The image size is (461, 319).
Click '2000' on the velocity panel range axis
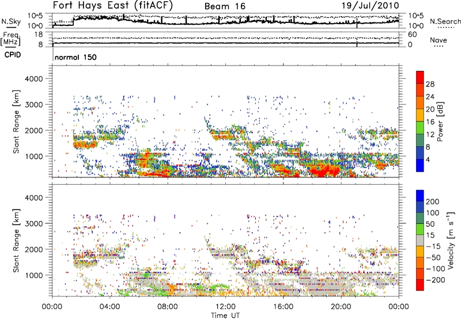[33, 249]
